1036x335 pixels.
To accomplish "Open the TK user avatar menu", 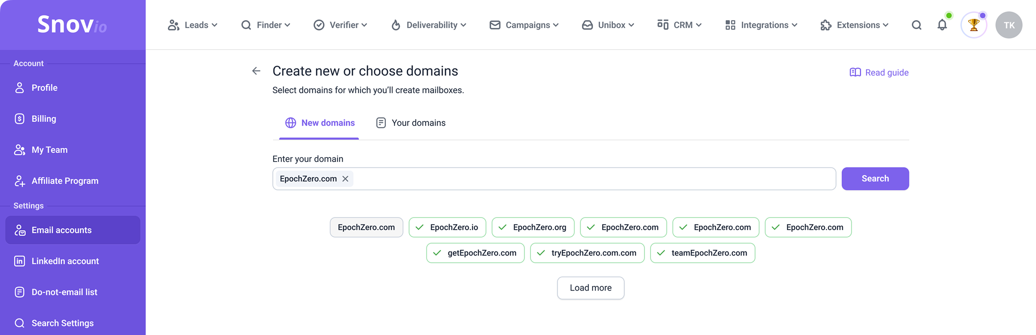I will pos(1009,25).
